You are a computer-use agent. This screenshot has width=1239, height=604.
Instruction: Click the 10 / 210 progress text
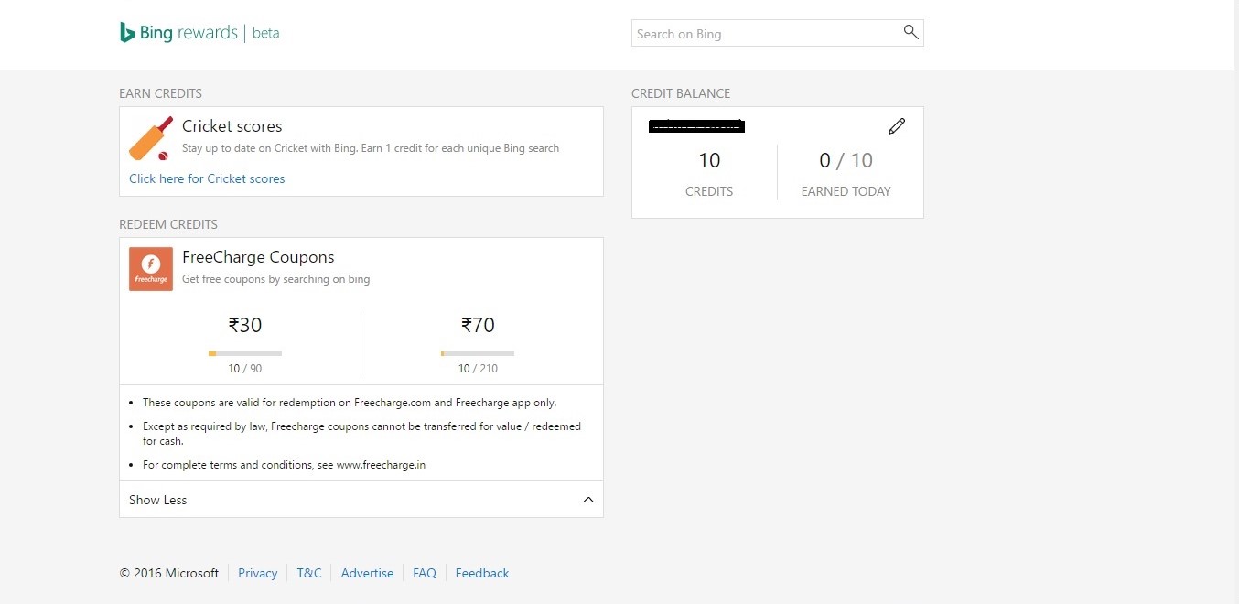[x=478, y=369]
